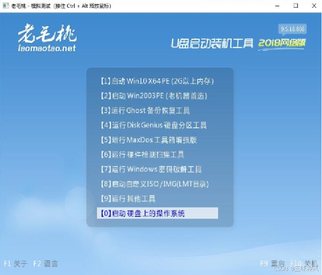Click F10 关机 shutdown shortcut
Viewport: 322px width, 275px height.
304,263
